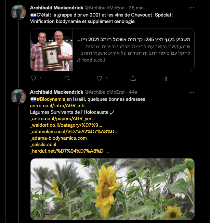Enlarge the sunflower photo
Screen dimensions: 210x223
112,189
